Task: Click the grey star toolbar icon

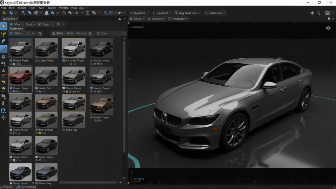Action: tap(77, 13)
